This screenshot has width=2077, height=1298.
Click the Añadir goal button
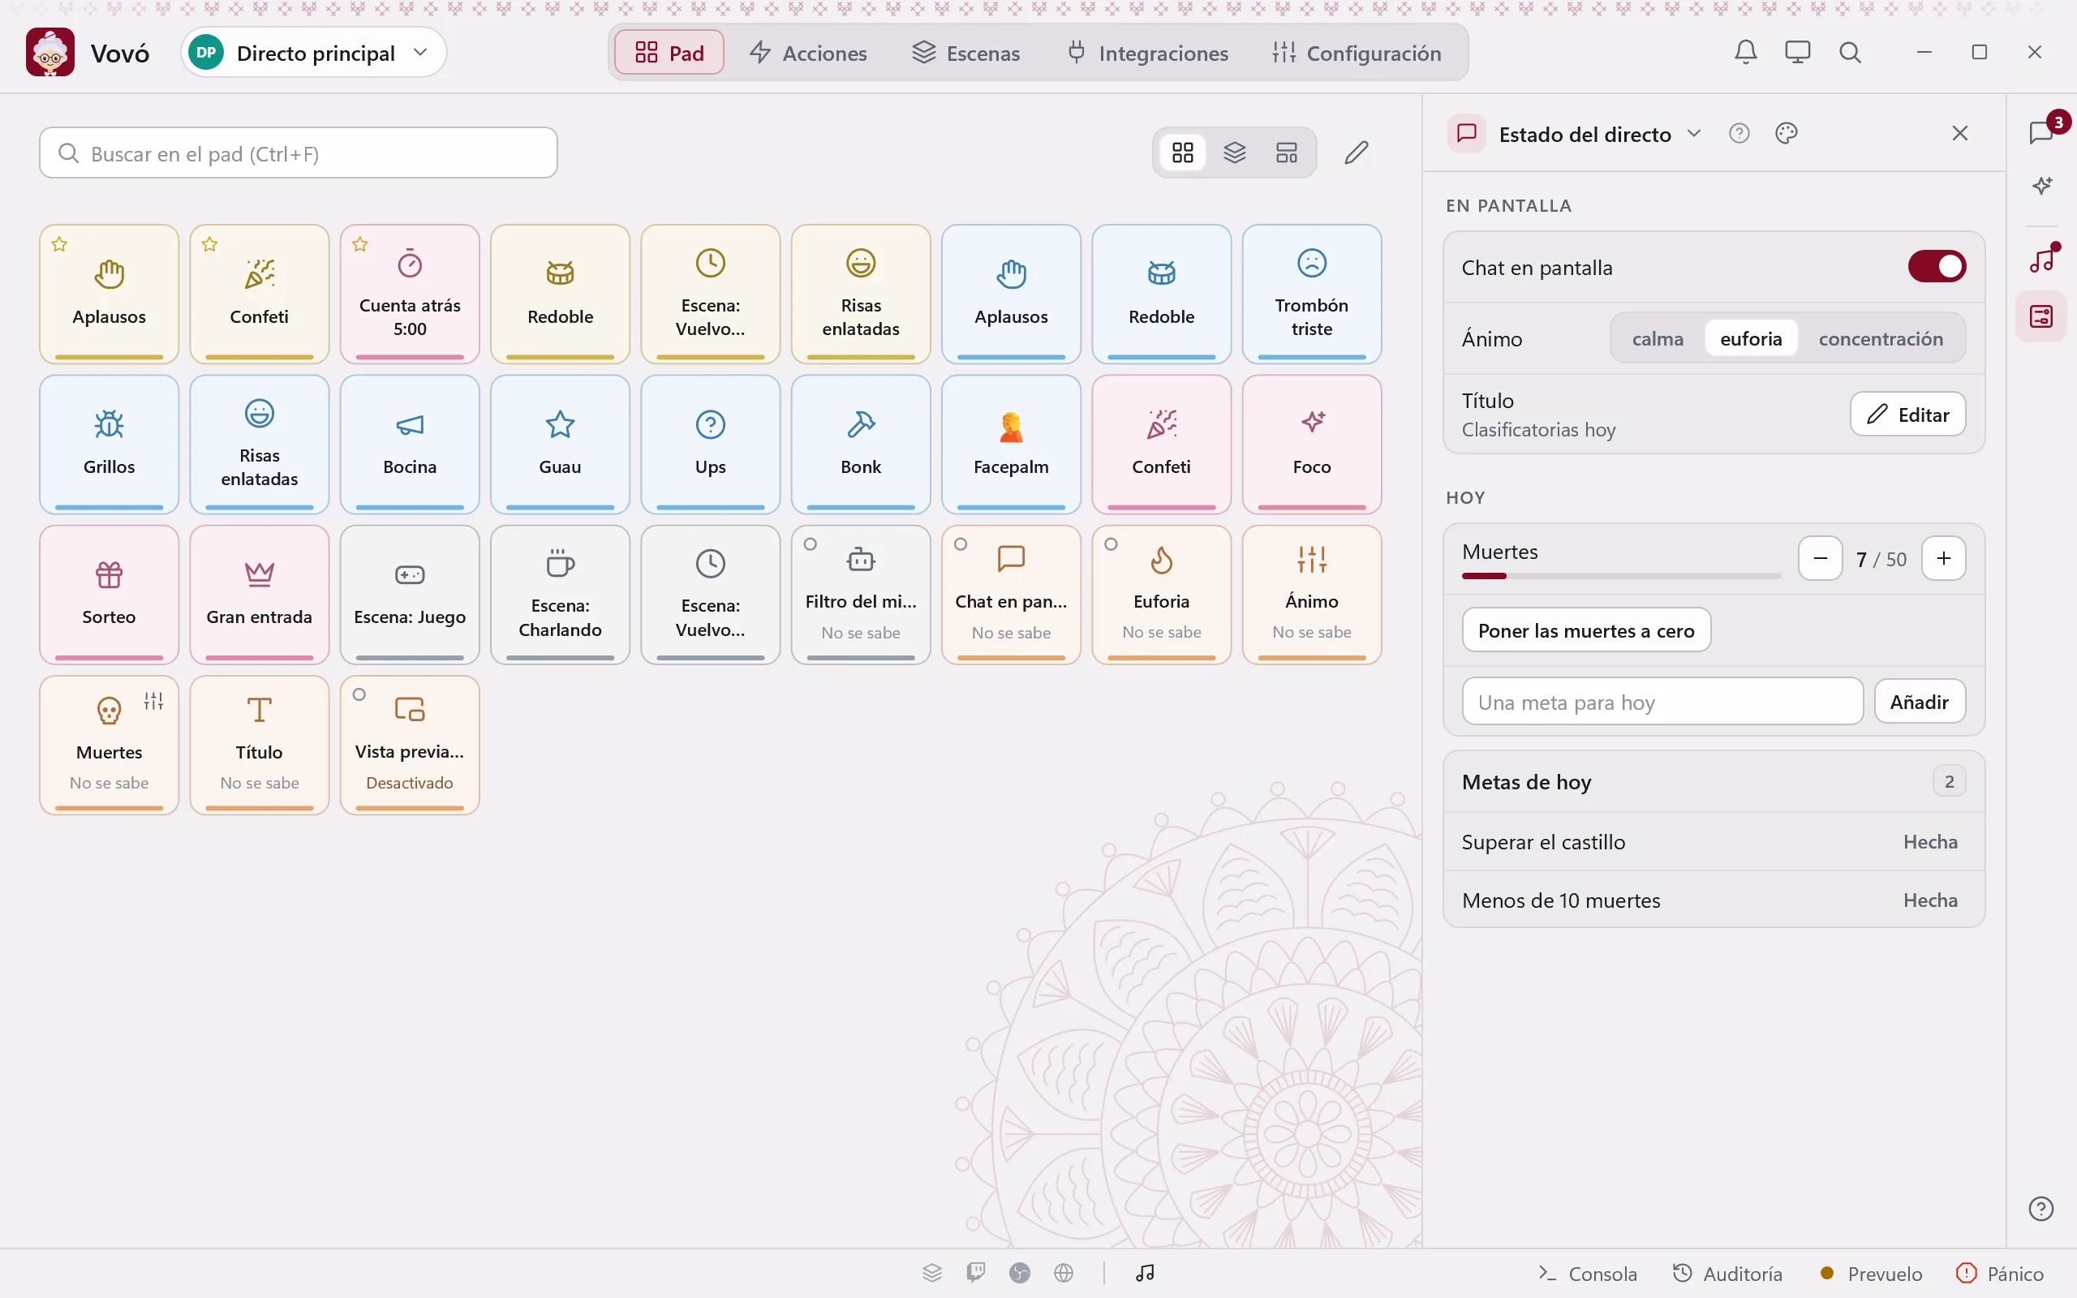1919,702
